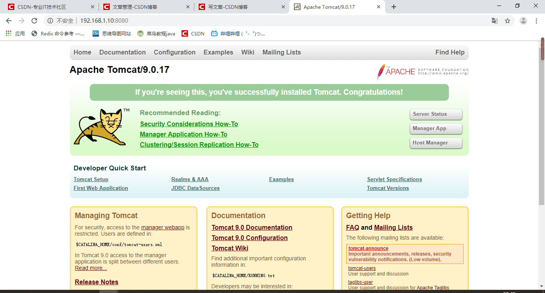Viewport: 545px width, 293px height.
Task: Open Tomcat 9.0 Configuration link
Action: pyautogui.click(x=249, y=238)
